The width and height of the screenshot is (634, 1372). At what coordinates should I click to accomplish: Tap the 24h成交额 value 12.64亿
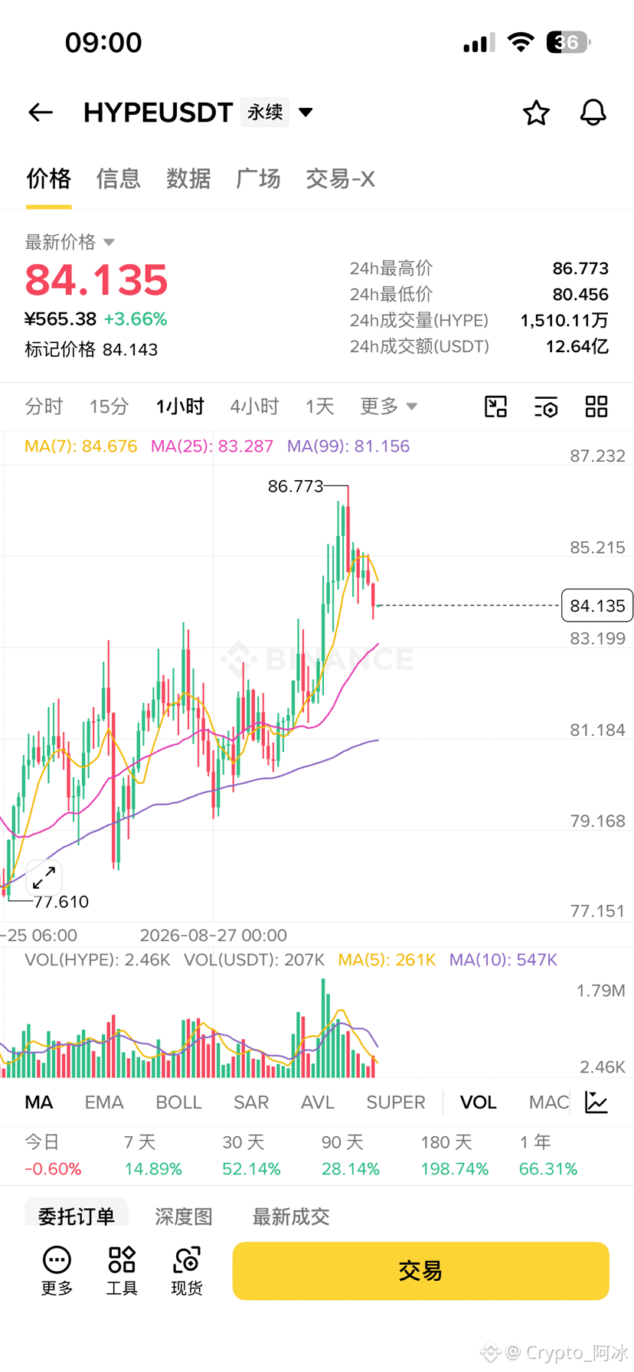pyautogui.click(x=577, y=347)
